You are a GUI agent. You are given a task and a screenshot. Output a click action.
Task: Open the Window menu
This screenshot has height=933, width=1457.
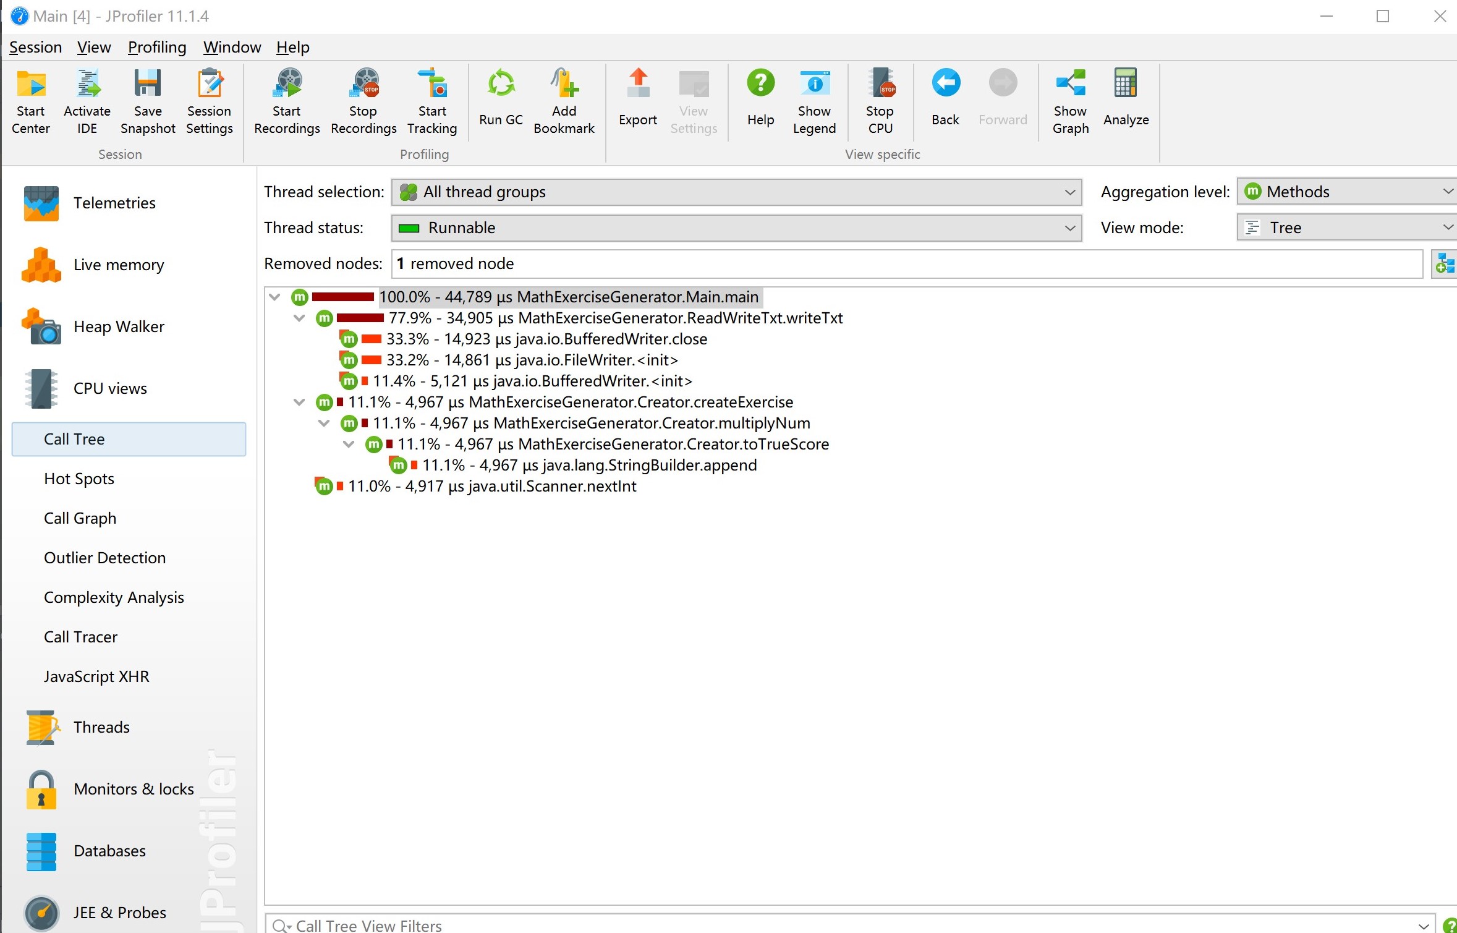point(232,48)
